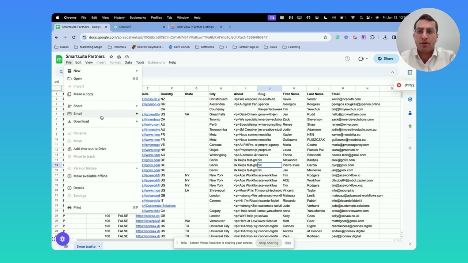
Task: Open the View menu in Sheets
Action: tap(89, 62)
